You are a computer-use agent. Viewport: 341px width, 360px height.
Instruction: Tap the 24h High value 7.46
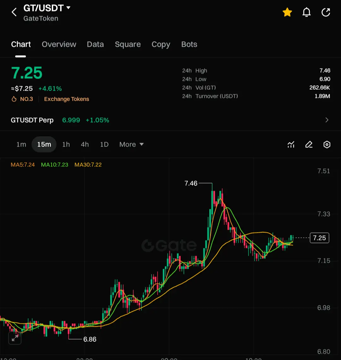coord(325,70)
